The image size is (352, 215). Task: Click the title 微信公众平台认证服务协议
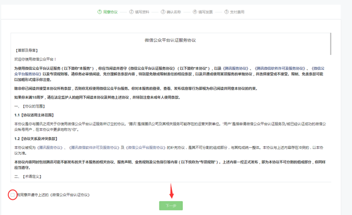170,40
